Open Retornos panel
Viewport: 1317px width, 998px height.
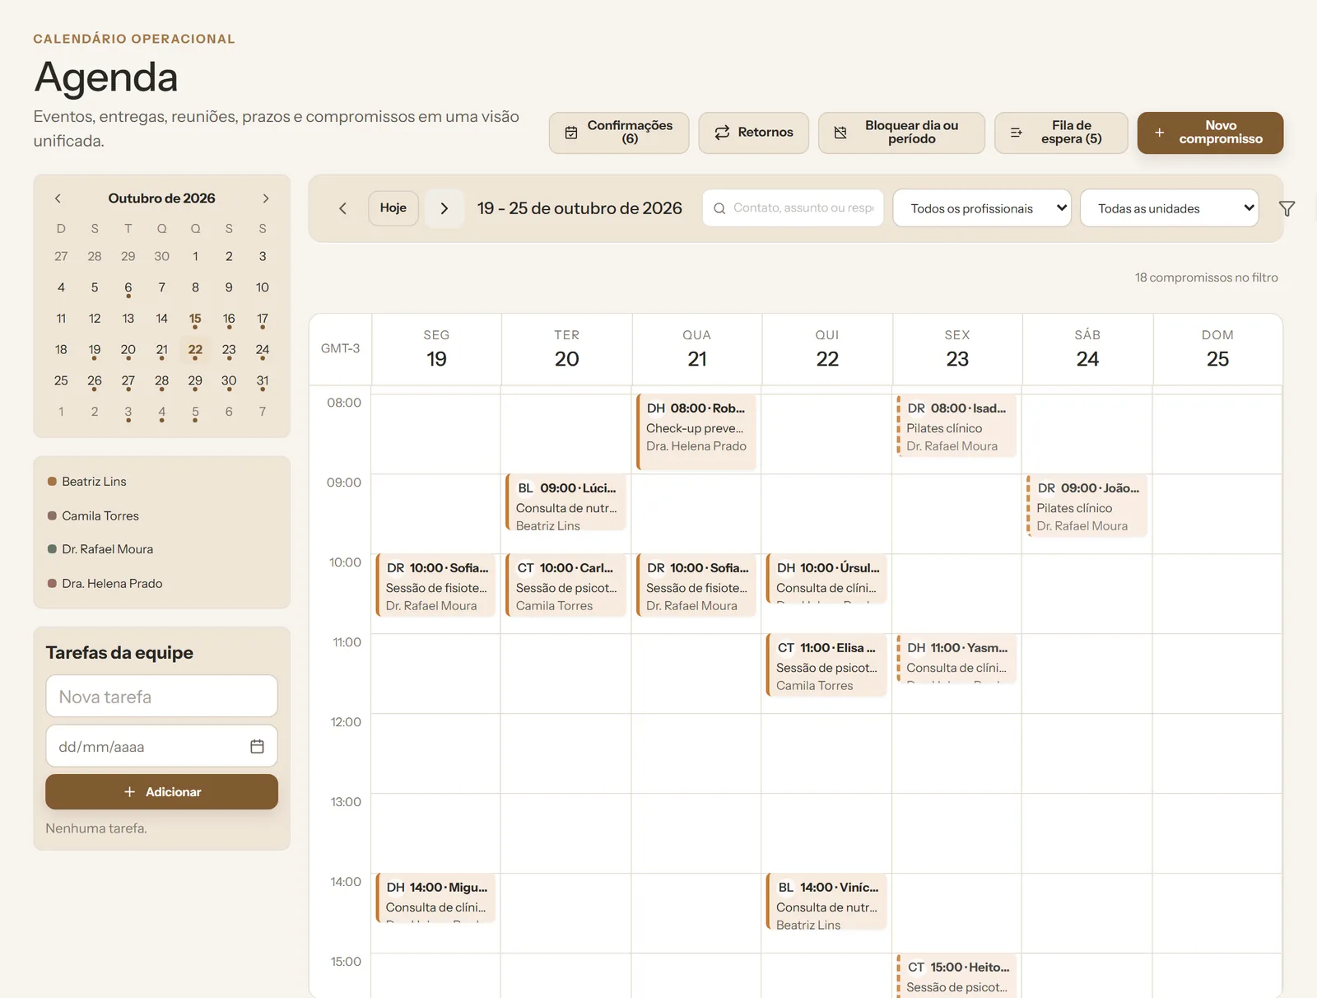[753, 133]
